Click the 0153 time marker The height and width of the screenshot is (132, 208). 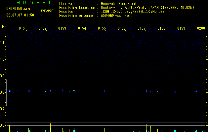click(x=62, y=28)
